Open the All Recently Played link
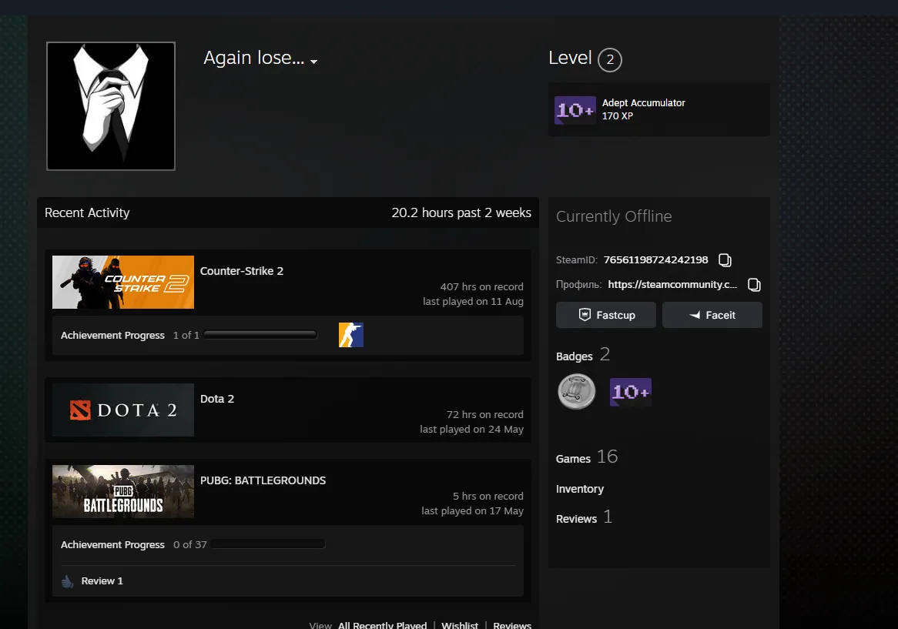Screen dimensions: 898x629 pyautogui.click(x=383, y=625)
